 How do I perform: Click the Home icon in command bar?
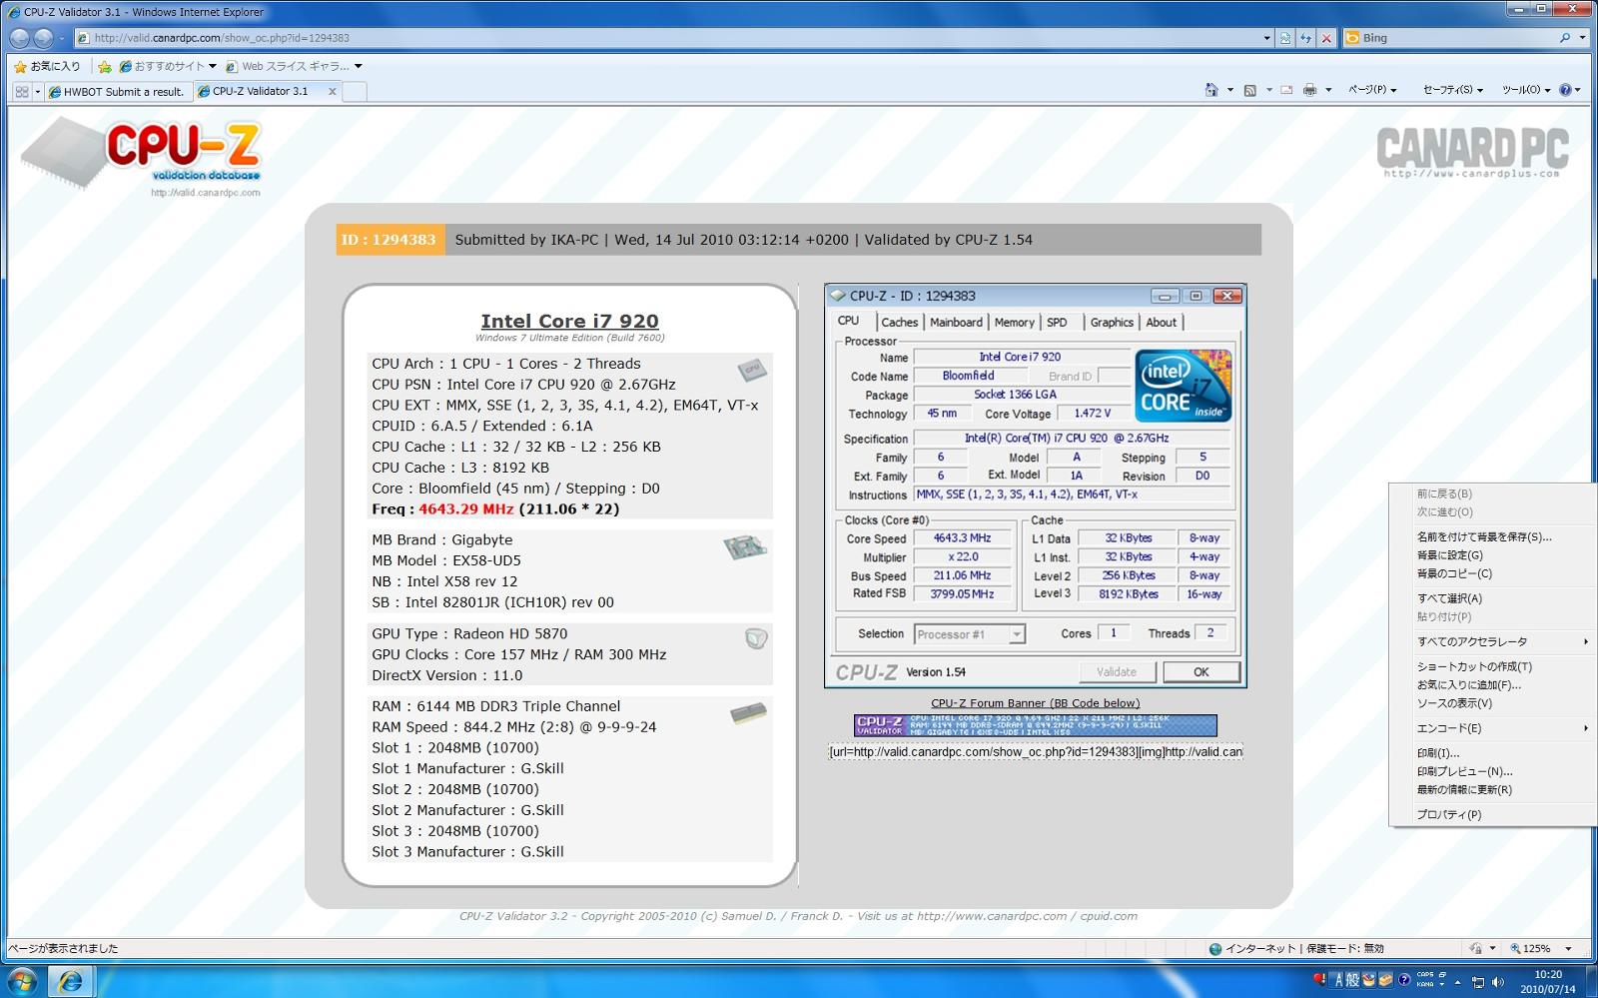[1211, 90]
